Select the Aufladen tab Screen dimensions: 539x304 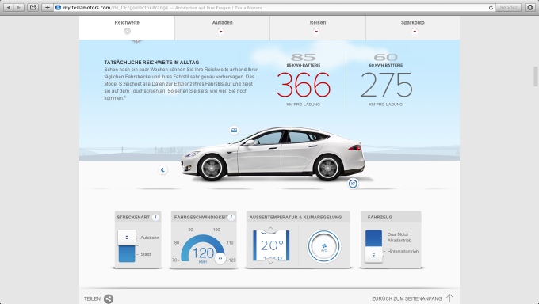coord(222,28)
